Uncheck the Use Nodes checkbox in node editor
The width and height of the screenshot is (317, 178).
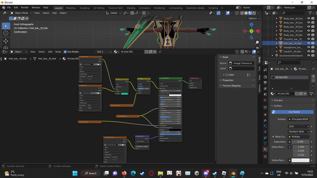[x=65, y=52]
